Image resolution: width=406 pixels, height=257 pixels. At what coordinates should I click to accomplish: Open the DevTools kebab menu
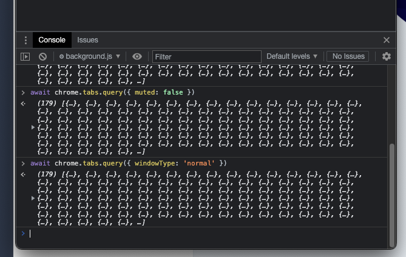point(25,40)
